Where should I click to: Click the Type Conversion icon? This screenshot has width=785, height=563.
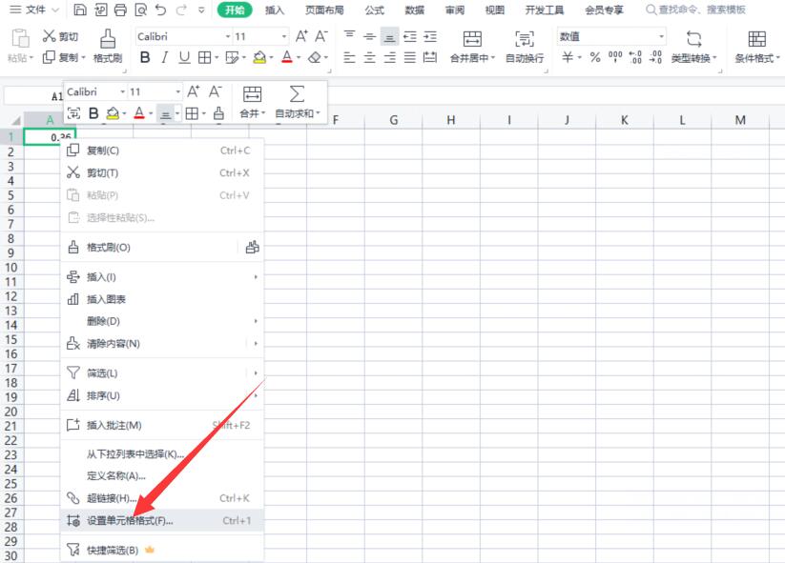[693, 38]
